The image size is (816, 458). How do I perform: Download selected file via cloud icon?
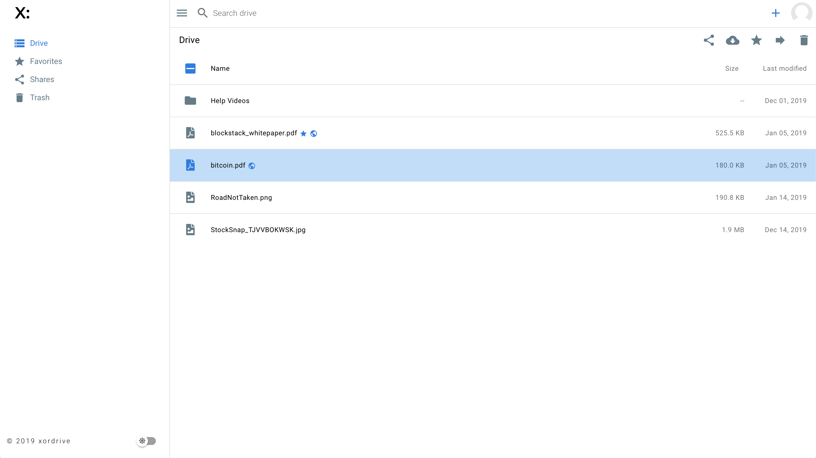pyautogui.click(x=732, y=40)
